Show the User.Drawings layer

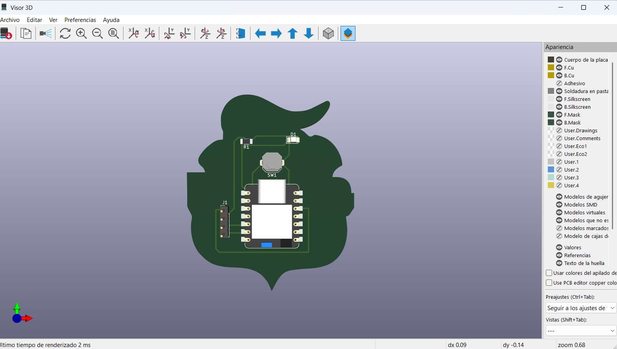[x=559, y=130]
